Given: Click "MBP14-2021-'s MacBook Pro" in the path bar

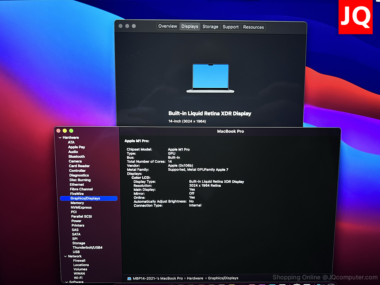Looking at the screenshot, I should tap(158, 278).
